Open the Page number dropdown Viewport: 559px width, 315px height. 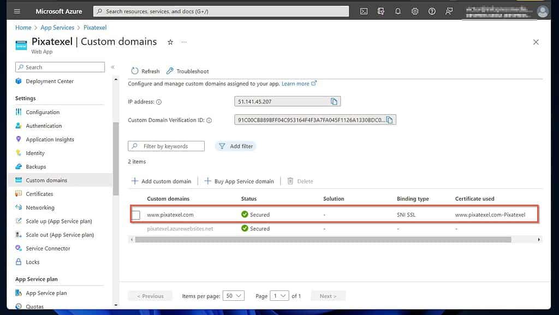(x=279, y=296)
